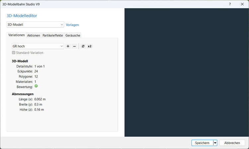Close the 3D-Modellbahn Studio dialog
This screenshot has height=149, width=249.
tap(242, 4)
